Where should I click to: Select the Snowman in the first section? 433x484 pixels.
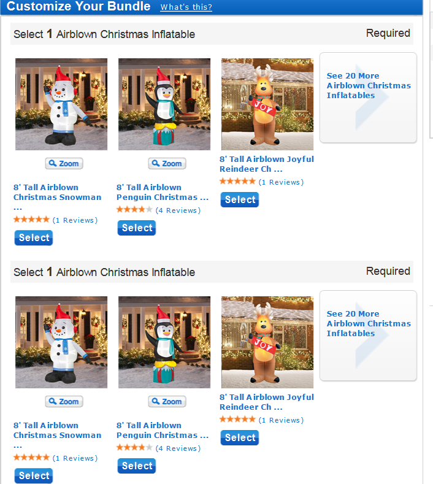pyautogui.click(x=34, y=237)
